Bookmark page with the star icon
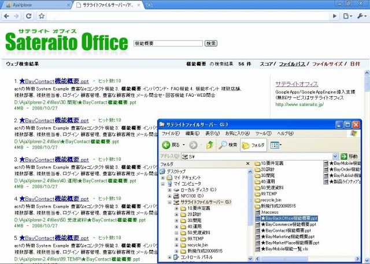 [x=42, y=16]
